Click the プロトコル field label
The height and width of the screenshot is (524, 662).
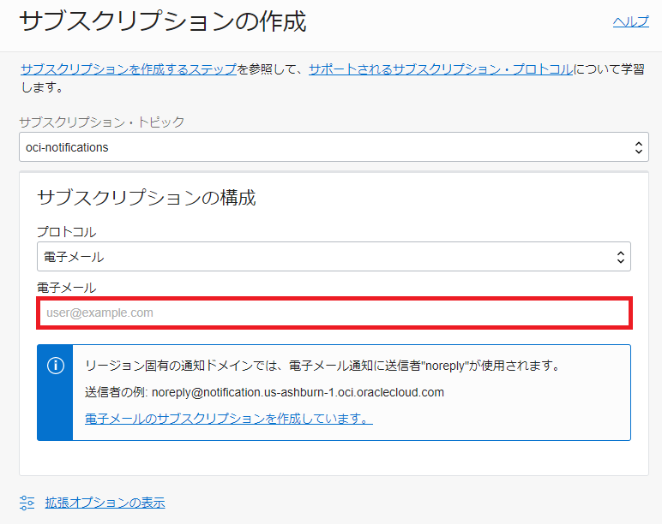click(x=66, y=232)
